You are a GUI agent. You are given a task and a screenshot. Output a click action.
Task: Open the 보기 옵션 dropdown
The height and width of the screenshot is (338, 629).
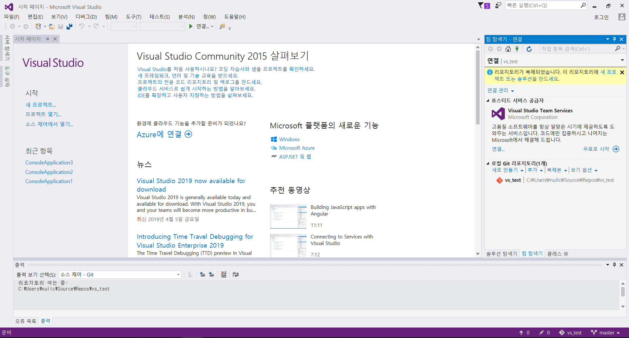[584, 170]
